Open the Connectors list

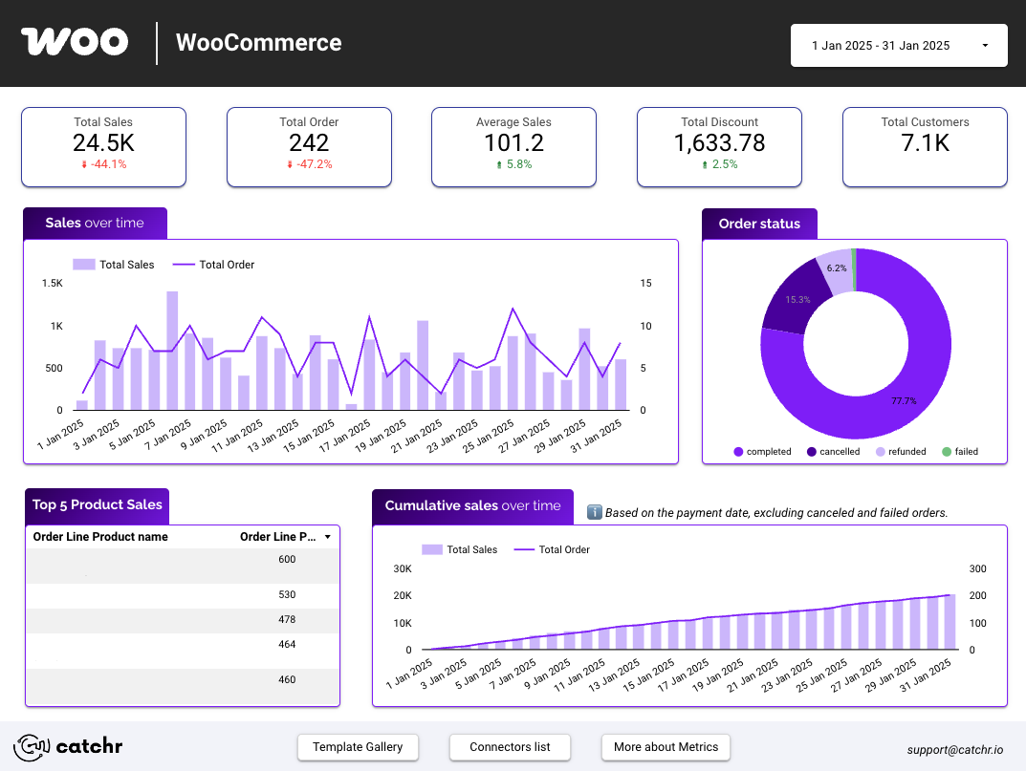[510, 747]
